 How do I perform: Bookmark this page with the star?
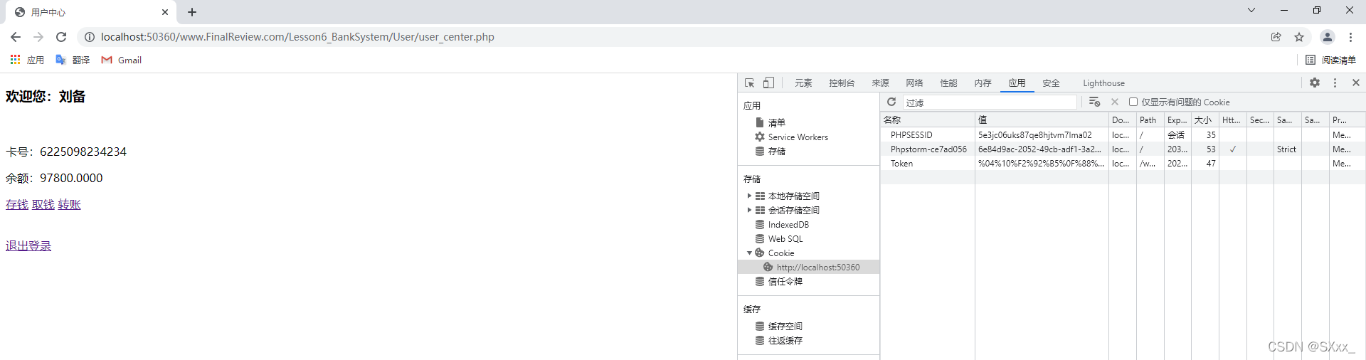coord(1299,37)
